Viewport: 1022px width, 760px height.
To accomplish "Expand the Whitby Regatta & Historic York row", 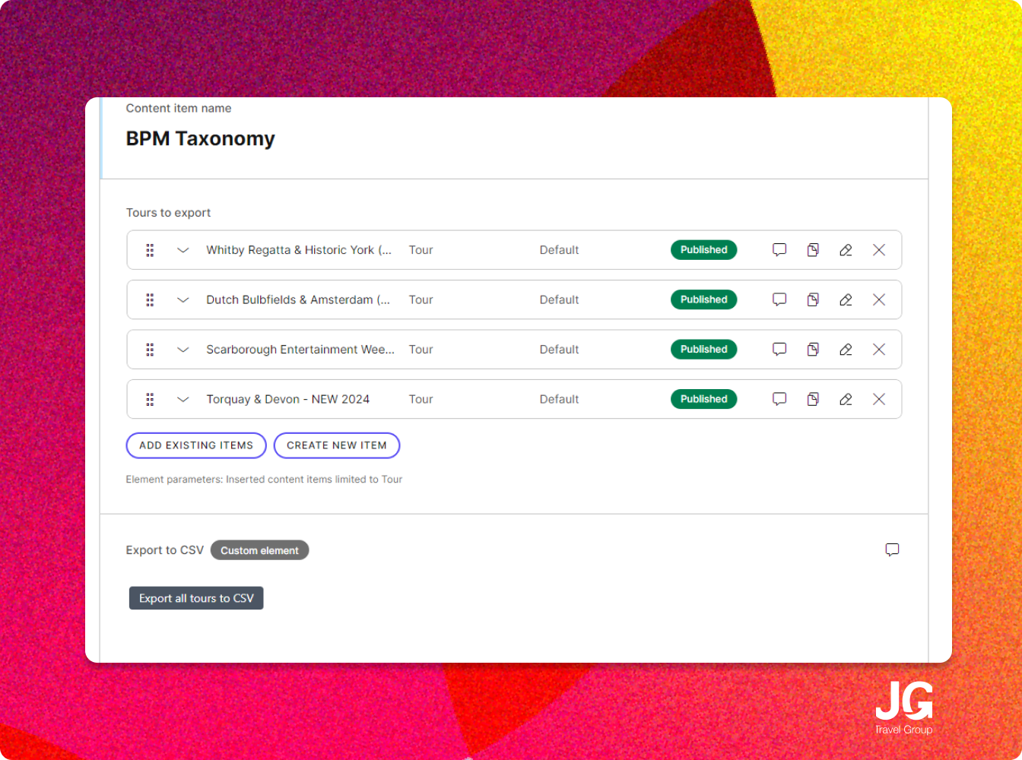I will click(182, 250).
